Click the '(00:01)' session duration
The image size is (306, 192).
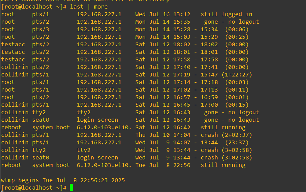pyautogui.click(x=237, y=97)
